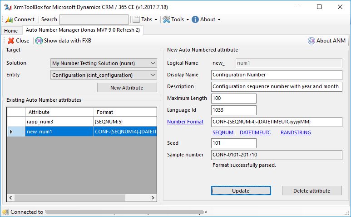Expand the Solution dropdown
This screenshot has height=217, width=351.
152,64
